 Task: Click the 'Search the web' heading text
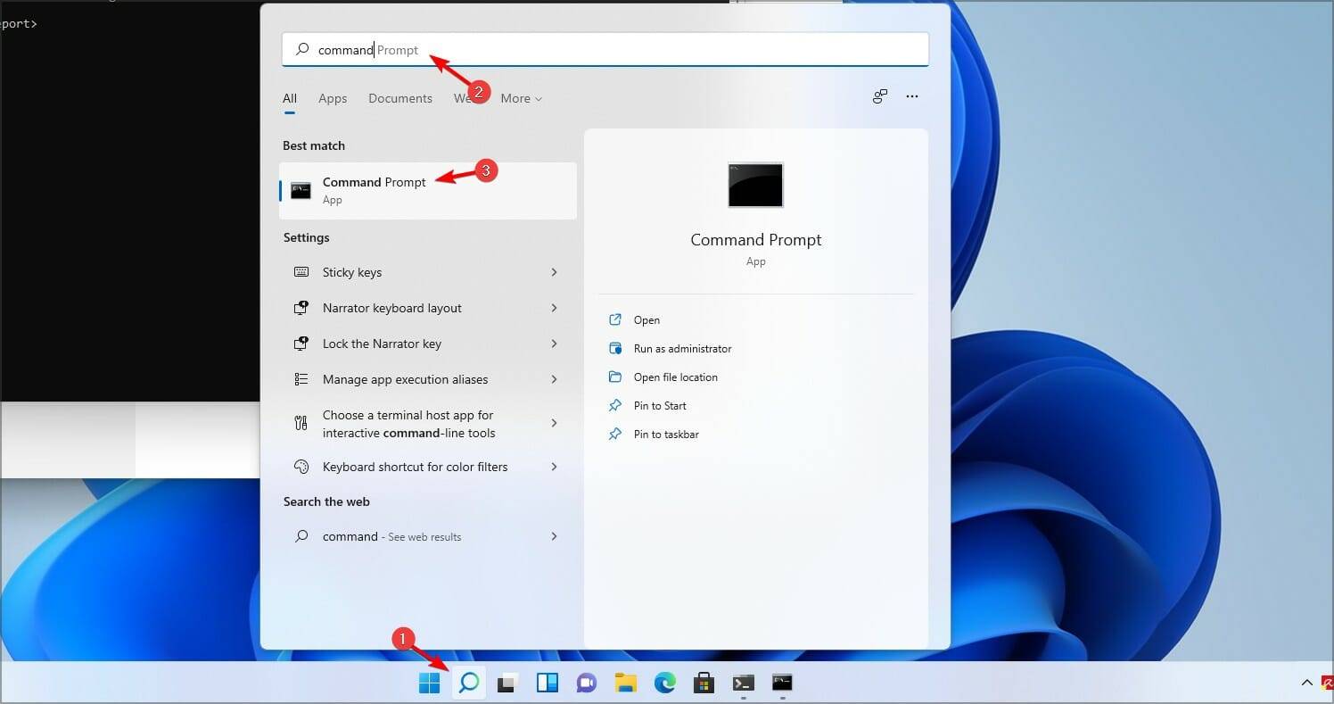(326, 501)
